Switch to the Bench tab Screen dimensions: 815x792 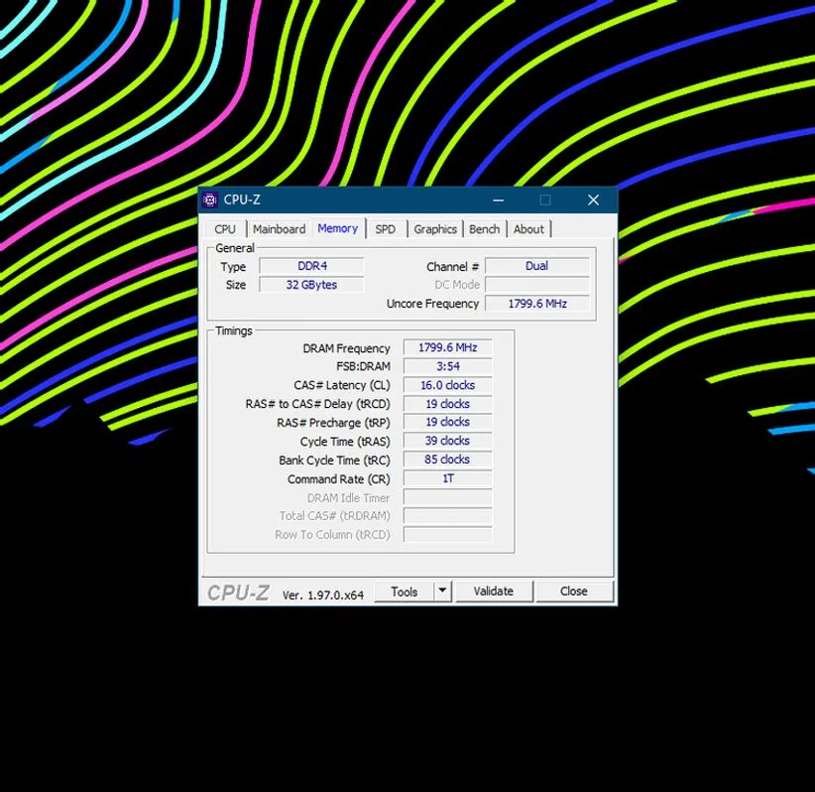click(x=484, y=229)
